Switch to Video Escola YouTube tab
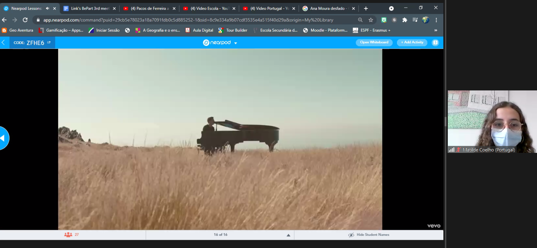 209,9
